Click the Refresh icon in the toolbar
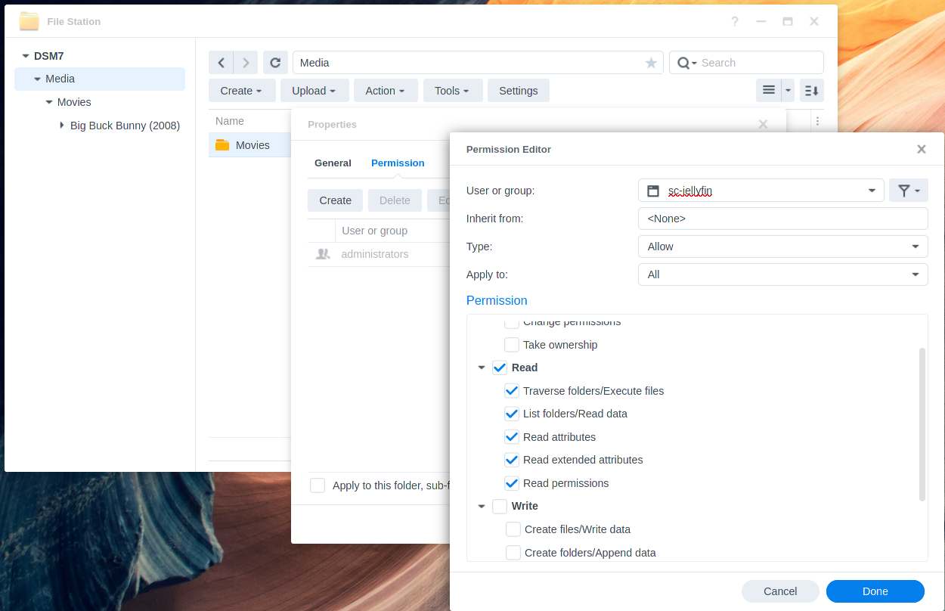The height and width of the screenshot is (611, 945). pyautogui.click(x=275, y=63)
